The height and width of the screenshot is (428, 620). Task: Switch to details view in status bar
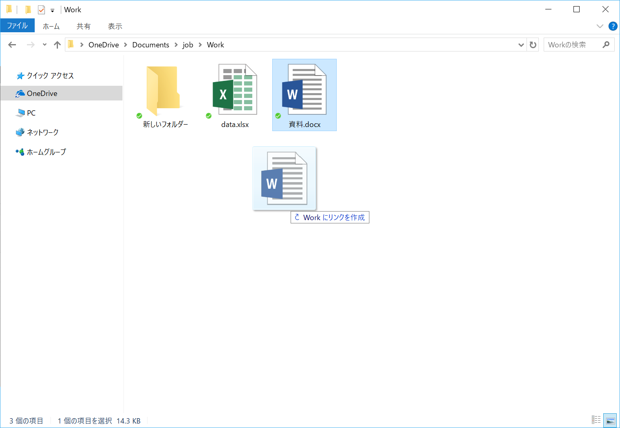[x=596, y=420]
